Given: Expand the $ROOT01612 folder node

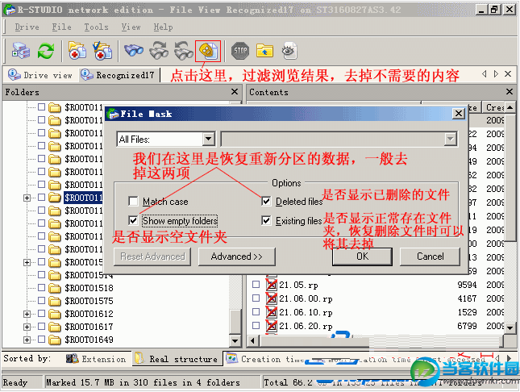Looking at the screenshot, I should pos(27,314).
